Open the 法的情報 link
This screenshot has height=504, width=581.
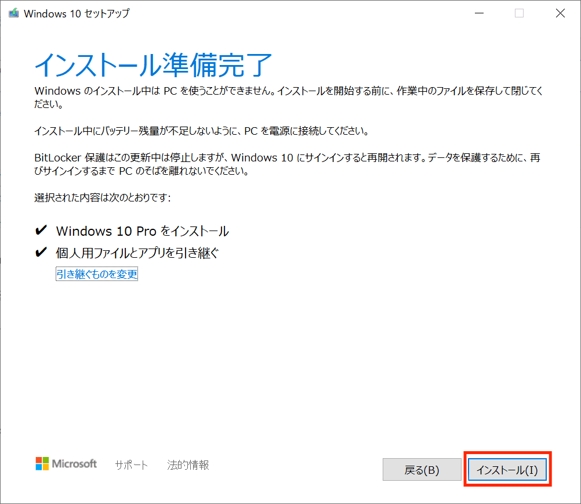187,465
